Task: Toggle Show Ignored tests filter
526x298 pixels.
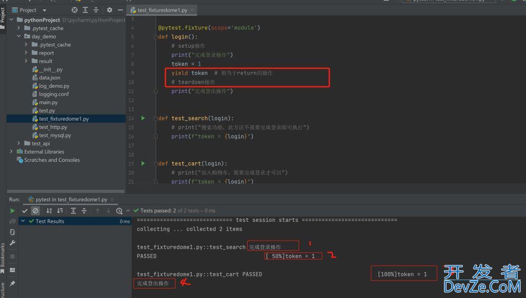Action: 35,211
